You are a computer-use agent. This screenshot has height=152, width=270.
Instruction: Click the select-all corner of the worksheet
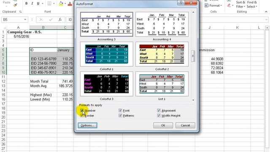coord(4,27)
